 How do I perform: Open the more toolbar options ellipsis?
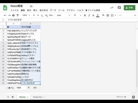coord(120,15)
